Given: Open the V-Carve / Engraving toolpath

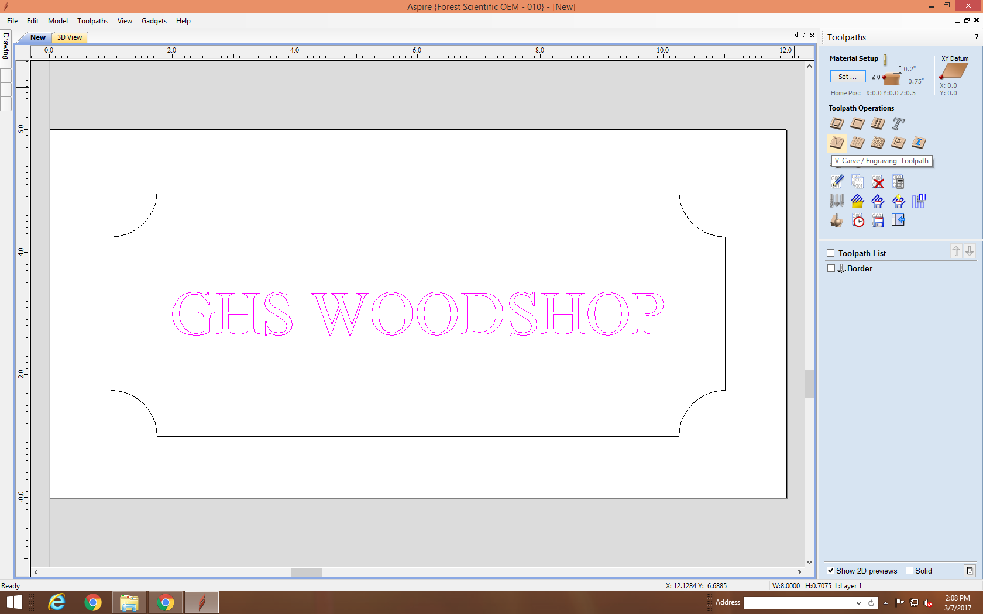Looking at the screenshot, I should coord(837,143).
